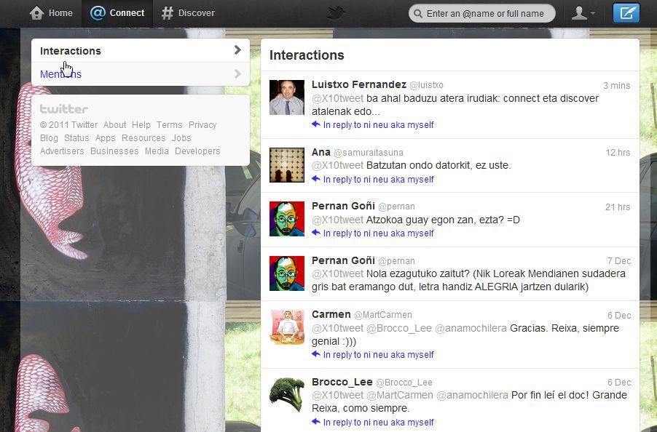Click the Brocco_Lee broccoli avatar
Viewport: 657px width, 432px height.
[287, 394]
